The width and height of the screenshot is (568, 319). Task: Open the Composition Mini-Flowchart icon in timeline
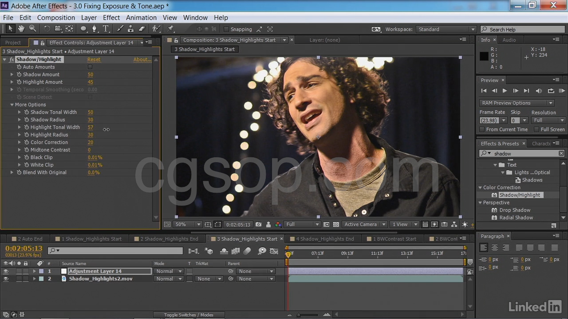point(193,251)
